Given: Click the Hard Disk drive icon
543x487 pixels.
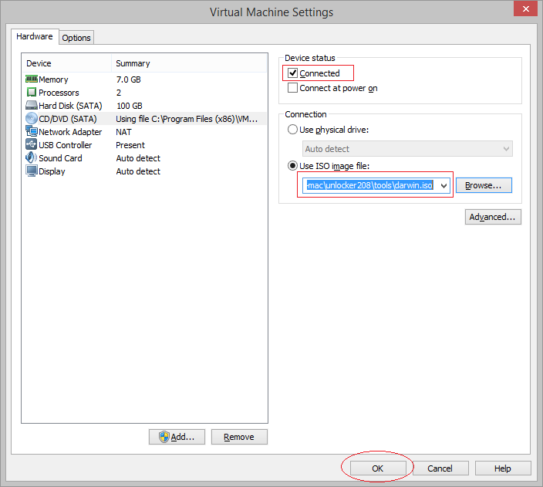Looking at the screenshot, I should [x=31, y=105].
